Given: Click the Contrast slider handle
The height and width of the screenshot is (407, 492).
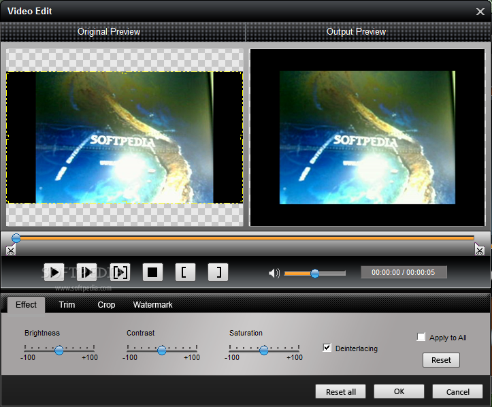Looking at the screenshot, I should click(x=161, y=351).
